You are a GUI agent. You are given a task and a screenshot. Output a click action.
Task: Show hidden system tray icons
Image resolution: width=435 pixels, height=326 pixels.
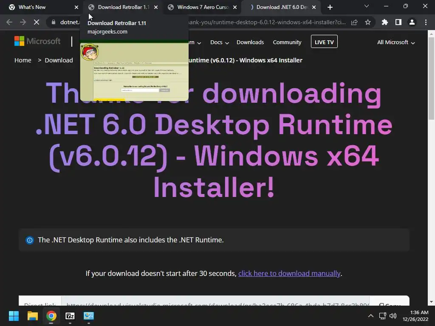click(370, 316)
